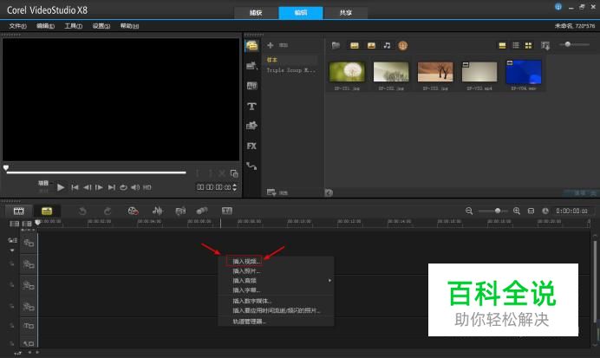Select the yellow sample folder in library tree

[x=272, y=60]
